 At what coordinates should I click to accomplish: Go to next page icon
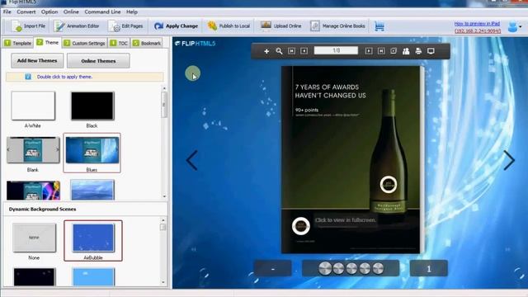click(369, 51)
